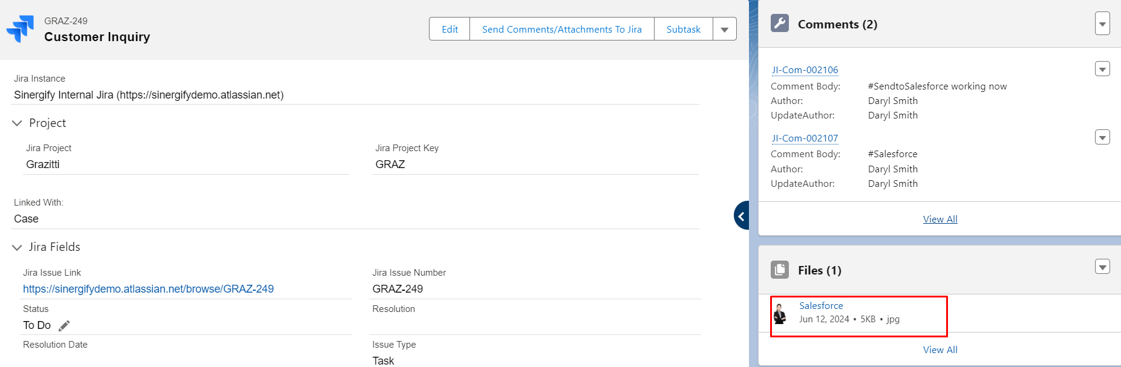Collapse the Jira Fields section
The image size is (1121, 367).
(17, 247)
